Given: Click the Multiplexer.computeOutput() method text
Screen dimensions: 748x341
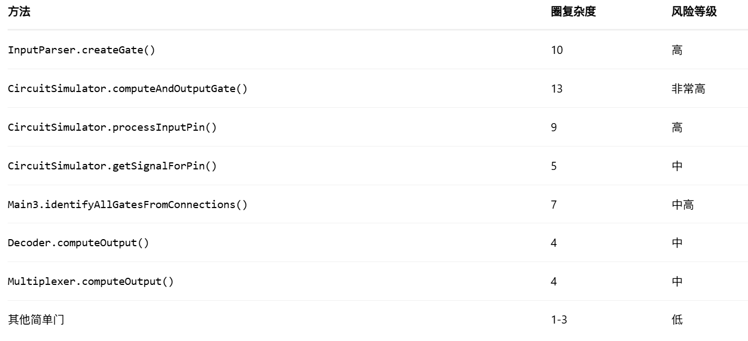Looking at the screenshot, I should [x=90, y=282].
